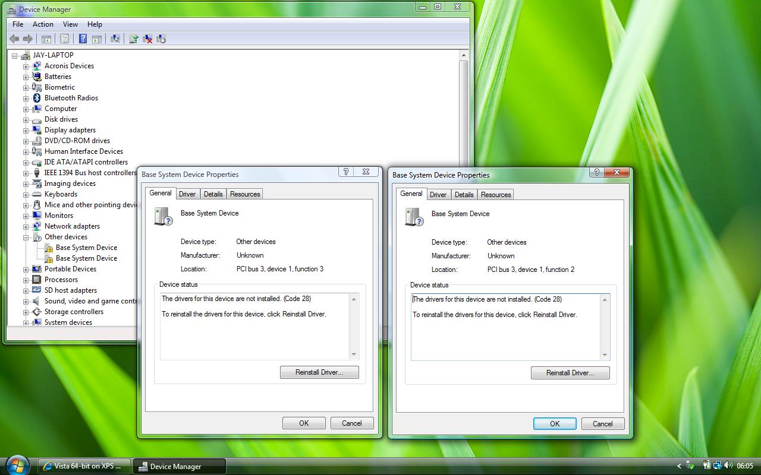
Task: Click the Storage controllers category icon
Action: click(37, 312)
